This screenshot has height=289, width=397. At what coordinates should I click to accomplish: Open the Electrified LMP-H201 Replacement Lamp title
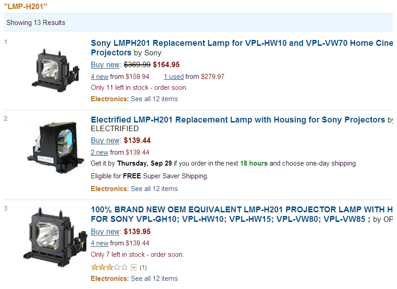pos(238,120)
